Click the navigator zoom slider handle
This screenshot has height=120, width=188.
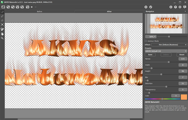(169, 37)
